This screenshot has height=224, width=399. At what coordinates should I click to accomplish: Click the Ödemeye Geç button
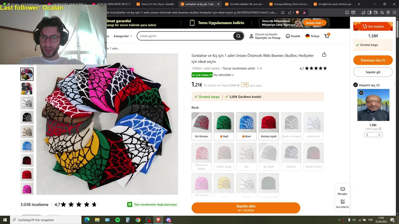click(373, 60)
